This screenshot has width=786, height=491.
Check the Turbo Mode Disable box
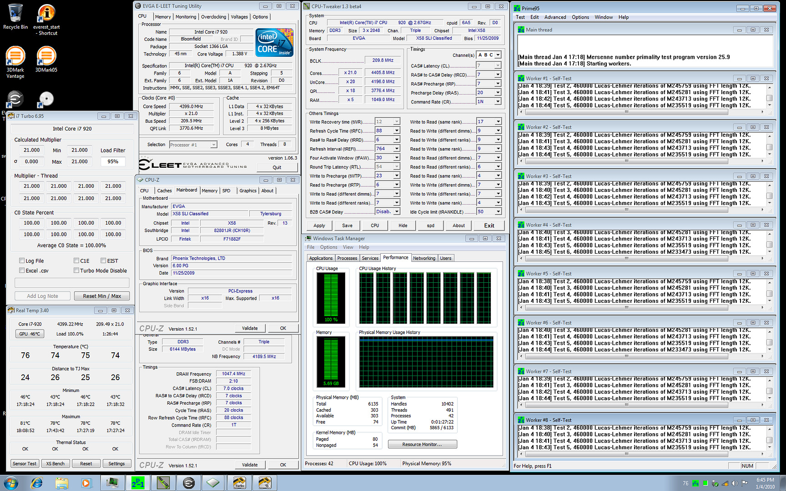pyautogui.click(x=76, y=270)
